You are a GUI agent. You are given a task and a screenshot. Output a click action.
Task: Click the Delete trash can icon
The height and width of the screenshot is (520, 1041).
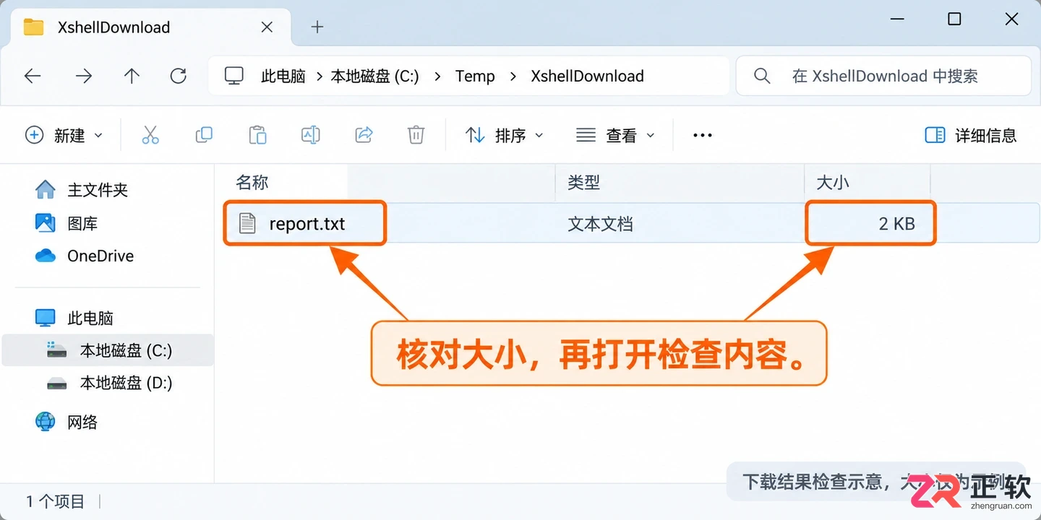pyautogui.click(x=416, y=135)
